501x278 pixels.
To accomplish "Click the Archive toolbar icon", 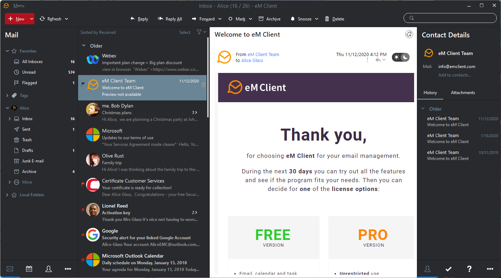I will pos(269,19).
